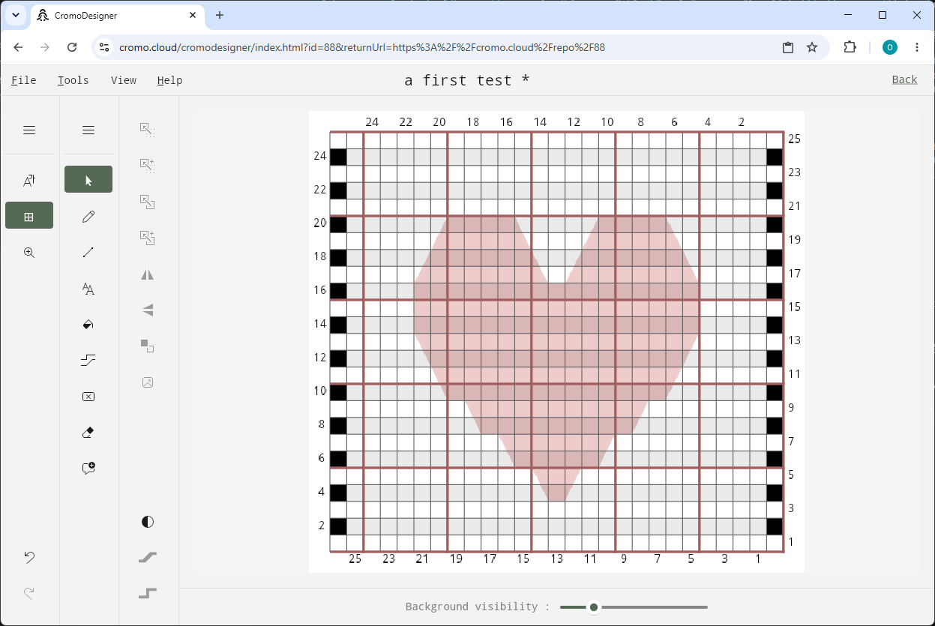Toggle the slanted step line style
935x626 pixels.
148,557
